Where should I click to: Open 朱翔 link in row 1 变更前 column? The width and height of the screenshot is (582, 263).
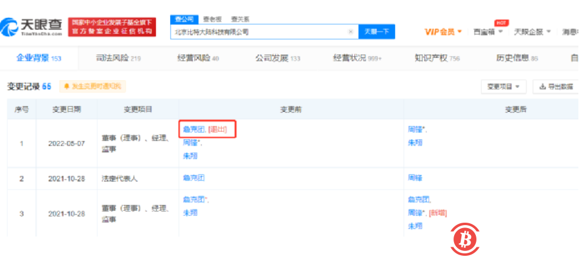coord(190,156)
